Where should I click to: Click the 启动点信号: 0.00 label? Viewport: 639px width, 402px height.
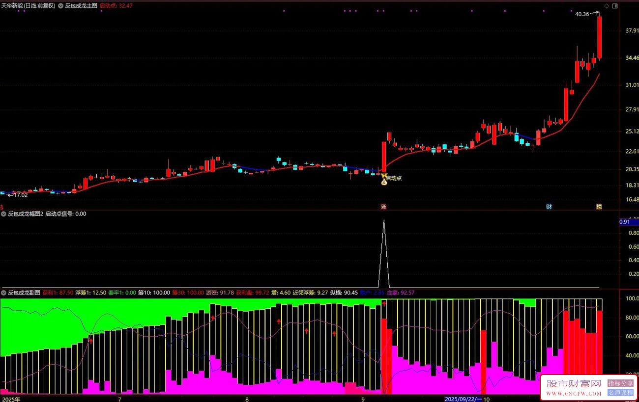coord(66,214)
